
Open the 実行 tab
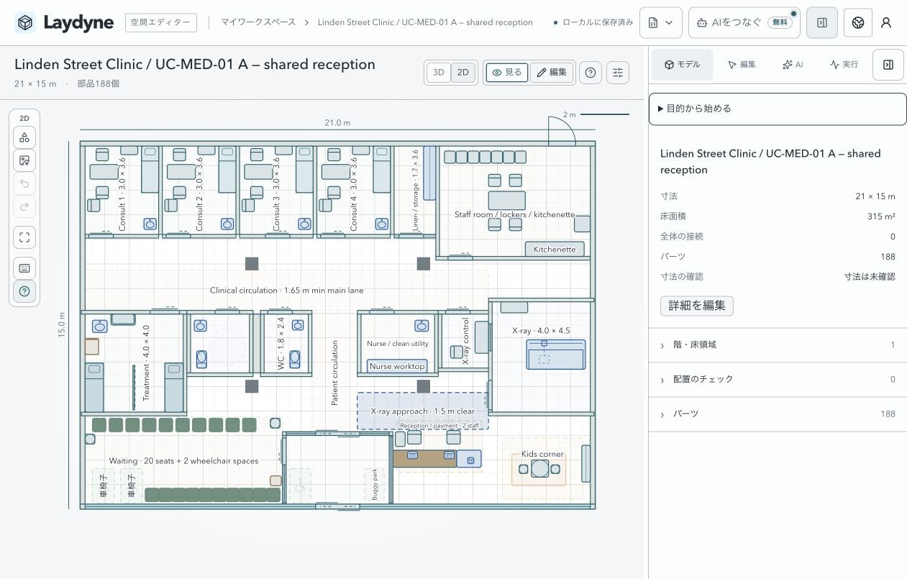tap(844, 65)
